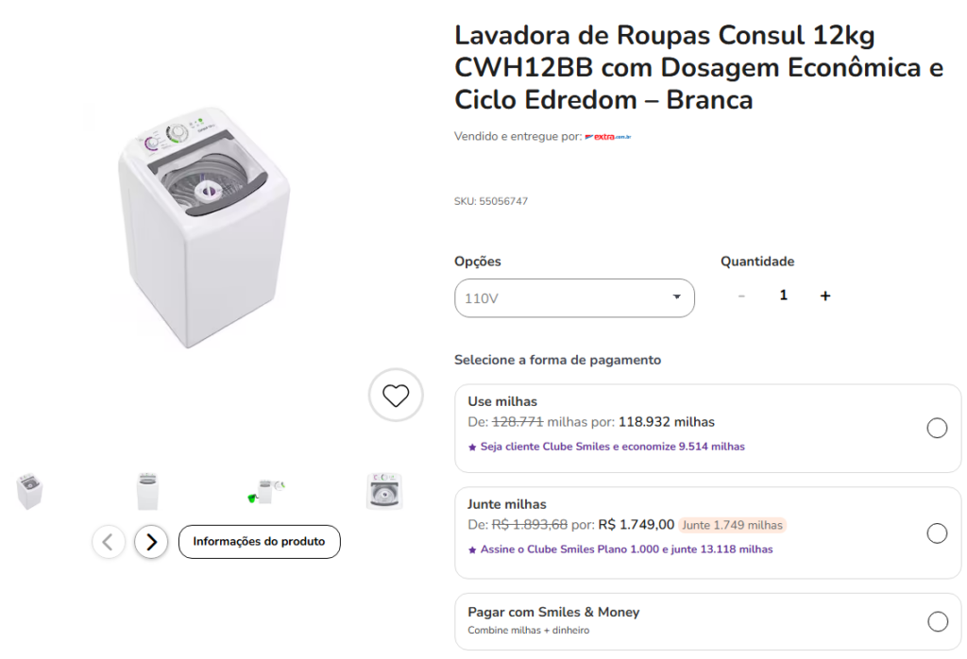
Task: Select the 'Junte milhas' payment option
Action: (x=937, y=533)
